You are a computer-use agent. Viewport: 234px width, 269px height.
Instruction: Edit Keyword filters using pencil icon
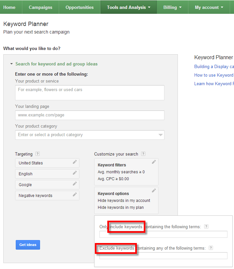point(154,162)
